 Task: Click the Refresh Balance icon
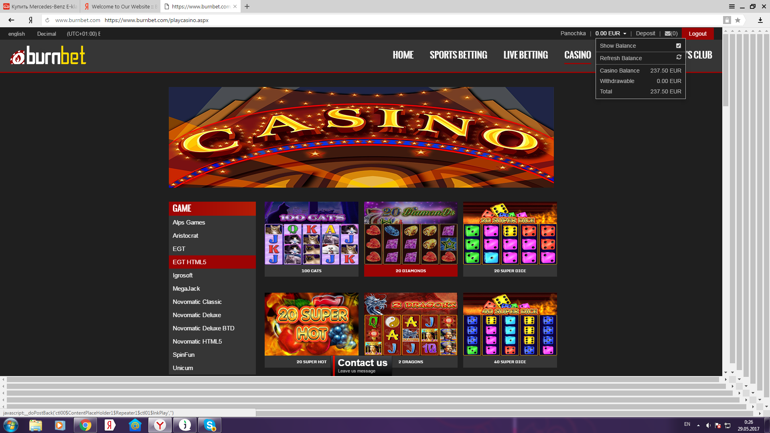679,57
